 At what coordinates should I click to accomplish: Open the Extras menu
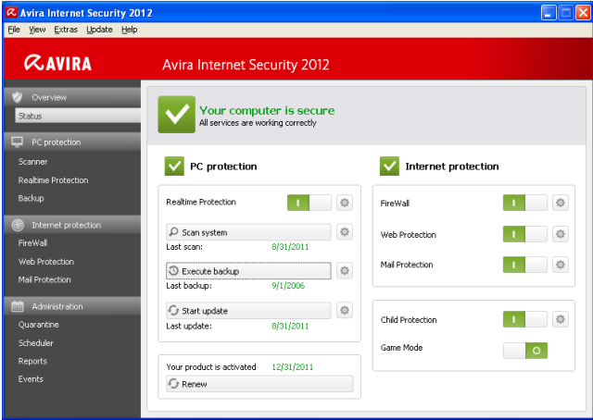66,30
